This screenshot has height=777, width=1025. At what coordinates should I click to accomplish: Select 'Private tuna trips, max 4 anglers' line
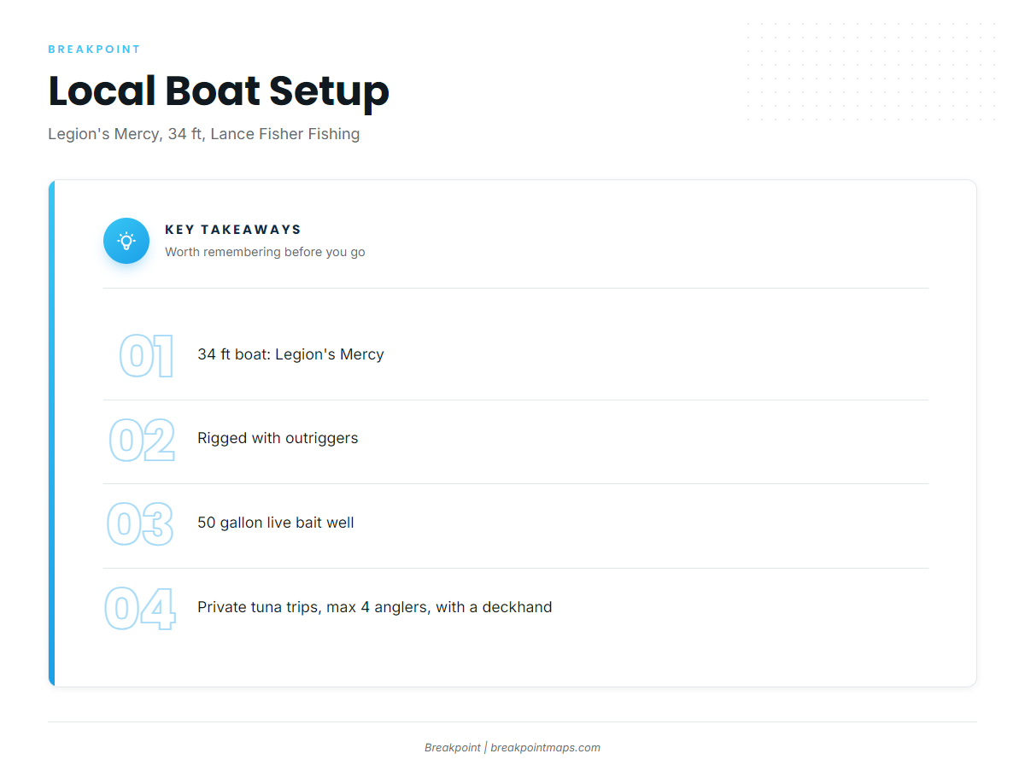[x=375, y=607]
